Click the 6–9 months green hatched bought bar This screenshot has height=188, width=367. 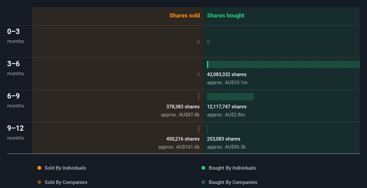(230, 97)
